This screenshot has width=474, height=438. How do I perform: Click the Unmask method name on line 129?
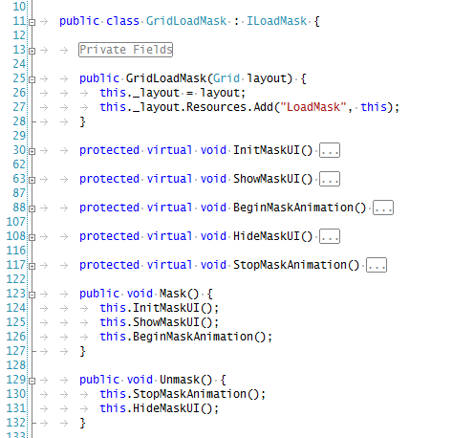pyautogui.click(x=180, y=380)
